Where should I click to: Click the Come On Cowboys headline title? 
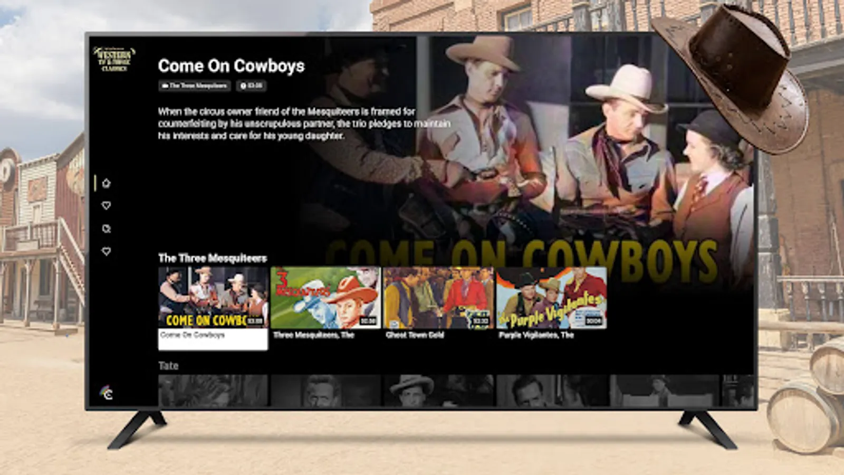231,66
